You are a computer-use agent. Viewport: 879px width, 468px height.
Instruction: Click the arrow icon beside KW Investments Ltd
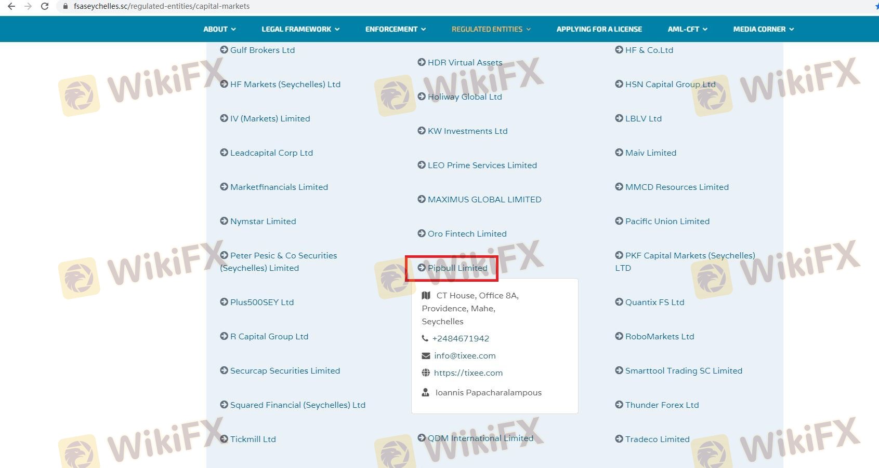[x=422, y=131]
